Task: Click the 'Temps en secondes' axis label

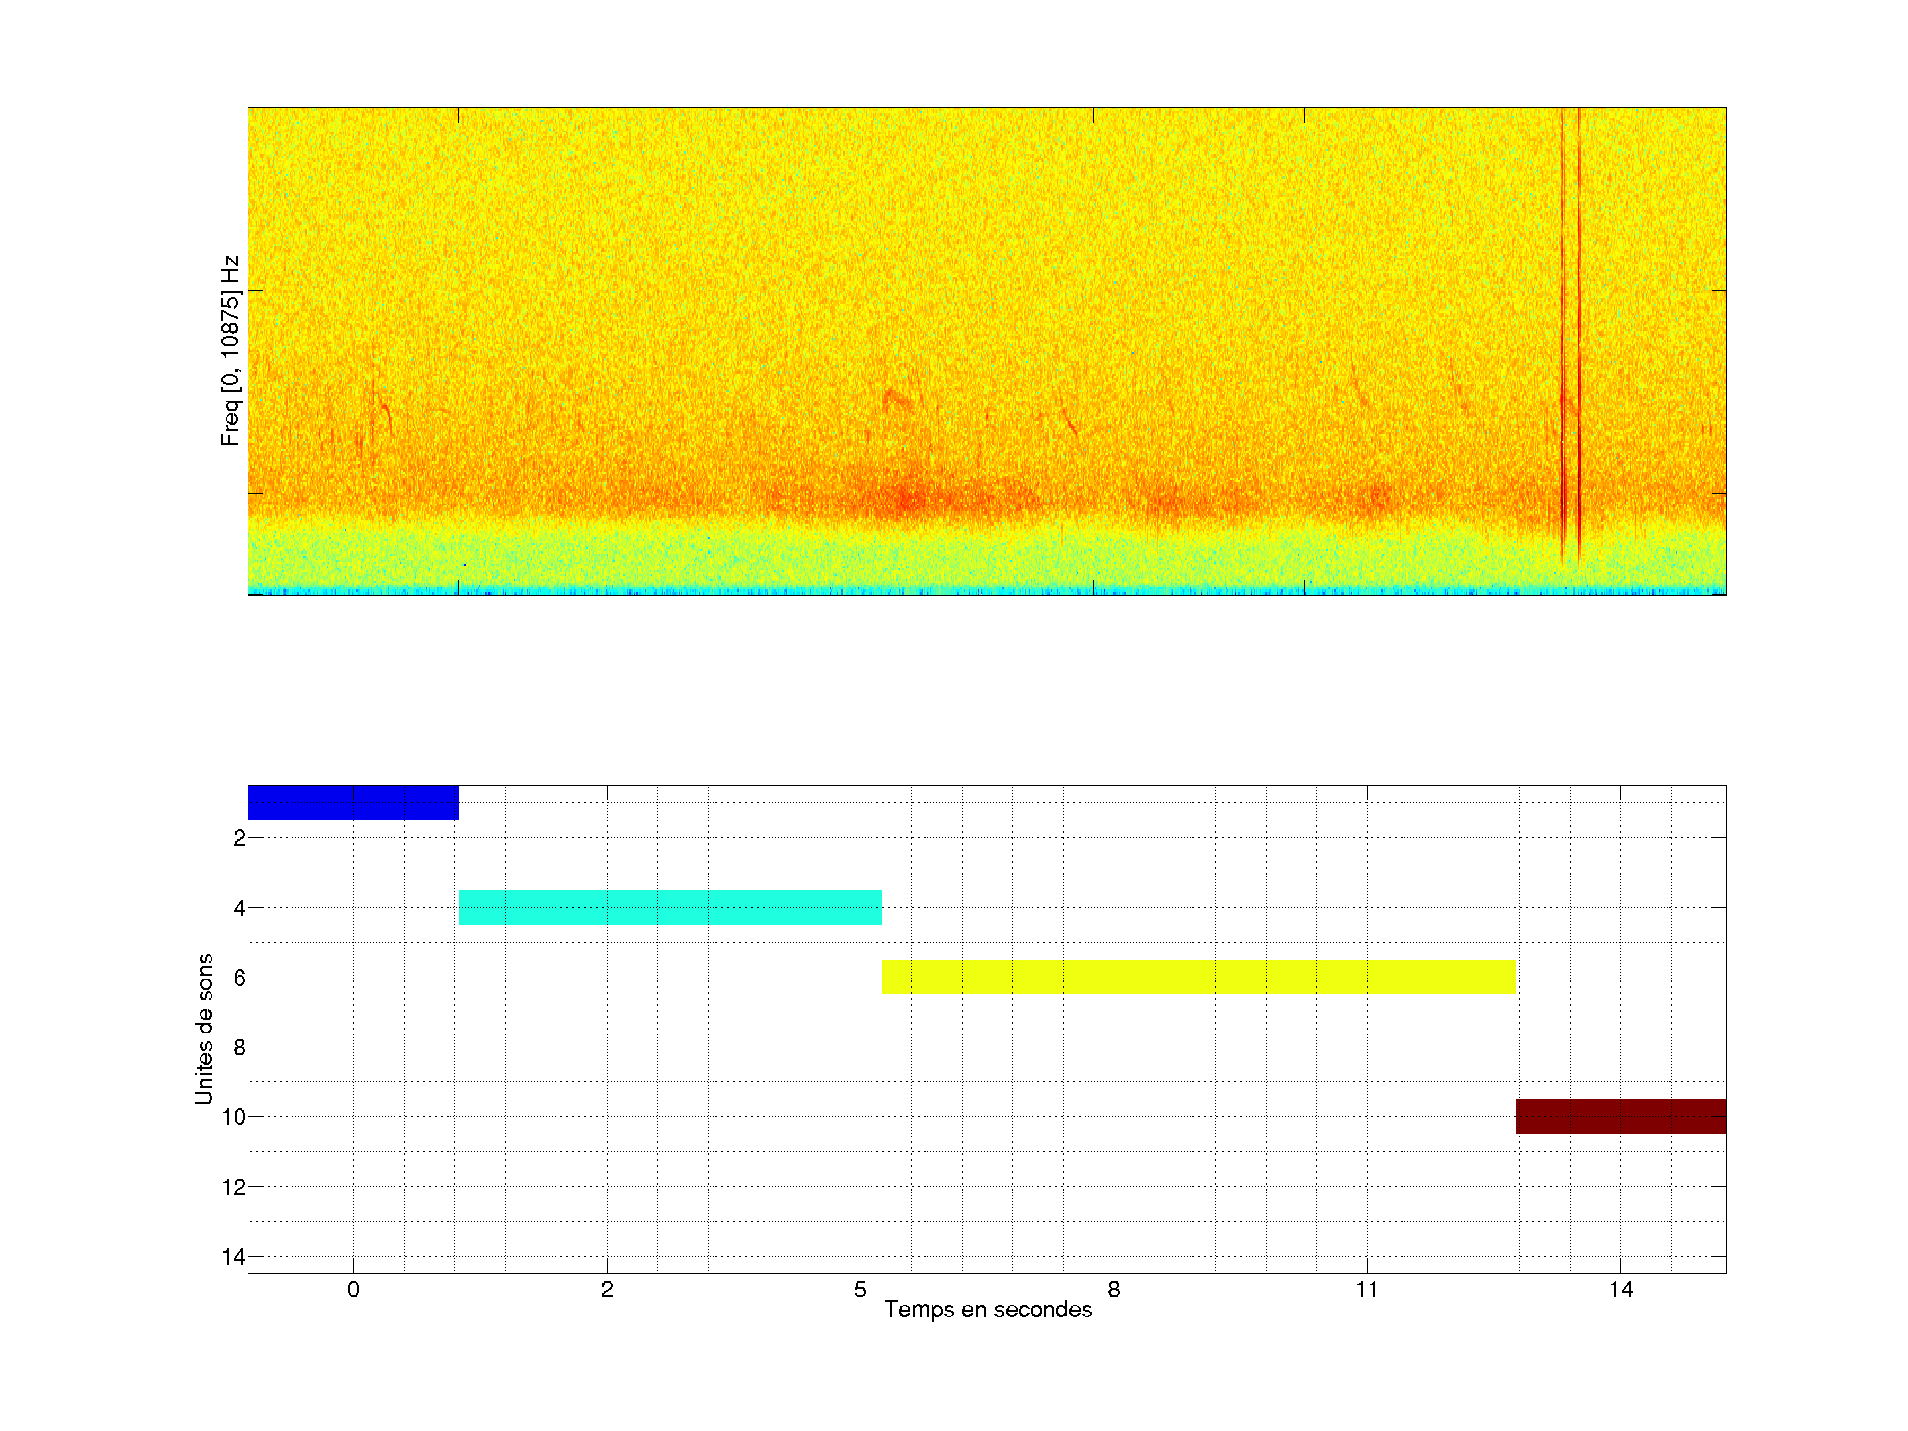Action: point(988,1309)
